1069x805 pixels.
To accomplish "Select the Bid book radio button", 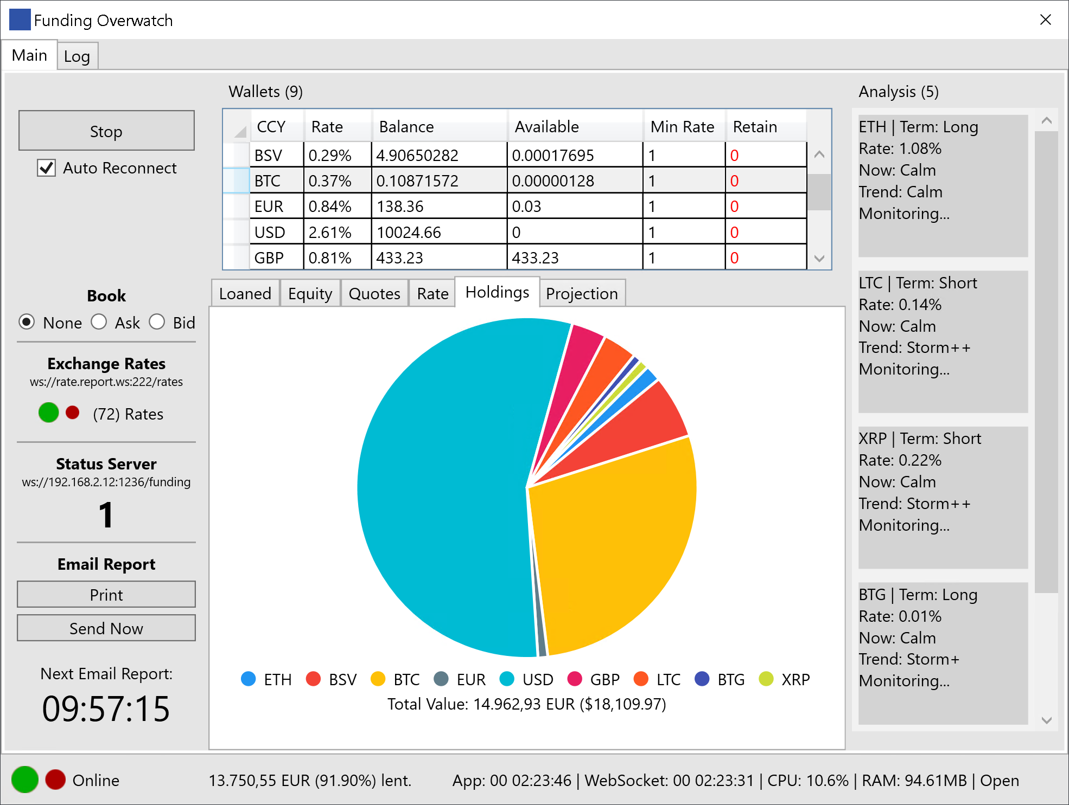I will tap(157, 322).
